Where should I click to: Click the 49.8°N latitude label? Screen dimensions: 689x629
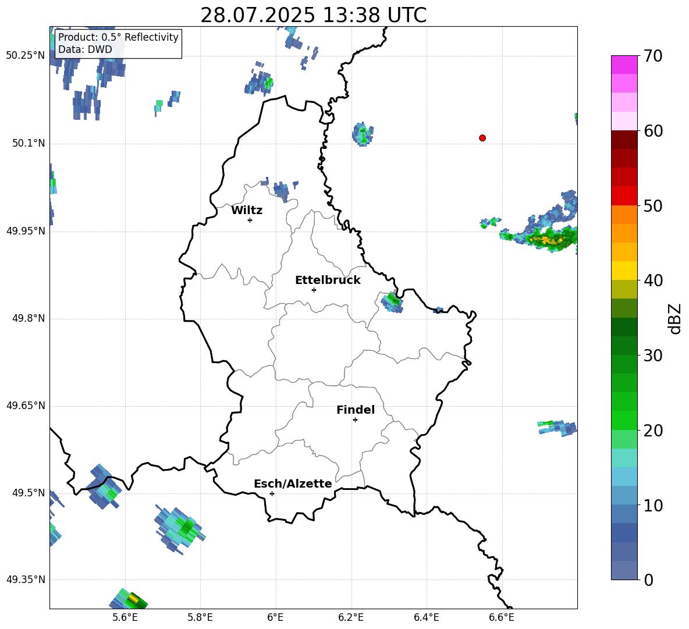(29, 318)
